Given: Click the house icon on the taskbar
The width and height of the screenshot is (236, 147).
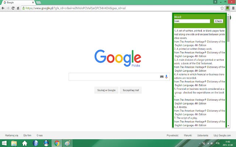Looking at the screenshot, I should click(x=25, y=143).
